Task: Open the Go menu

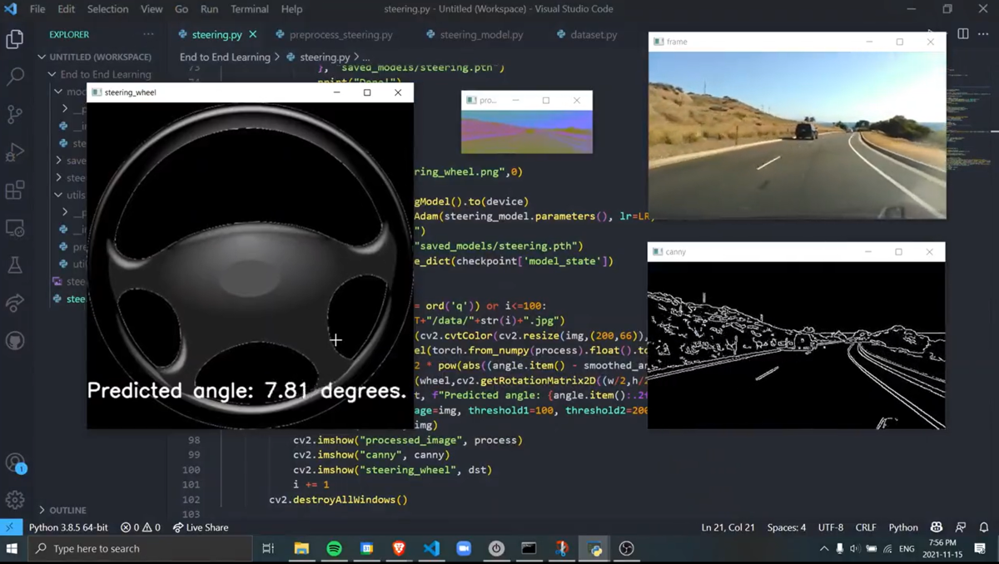Action: coord(181,9)
